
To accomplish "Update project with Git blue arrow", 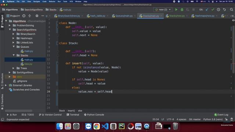I will [x=207, y=10].
